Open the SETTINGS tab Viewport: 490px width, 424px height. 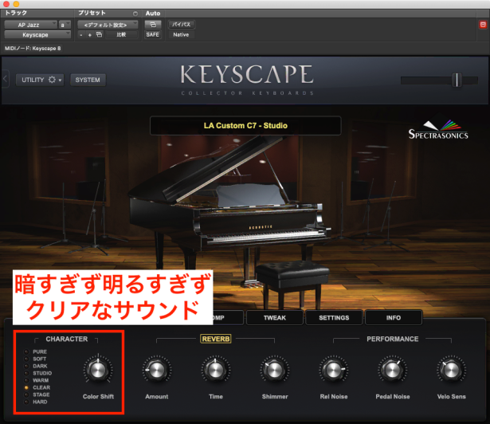(334, 317)
